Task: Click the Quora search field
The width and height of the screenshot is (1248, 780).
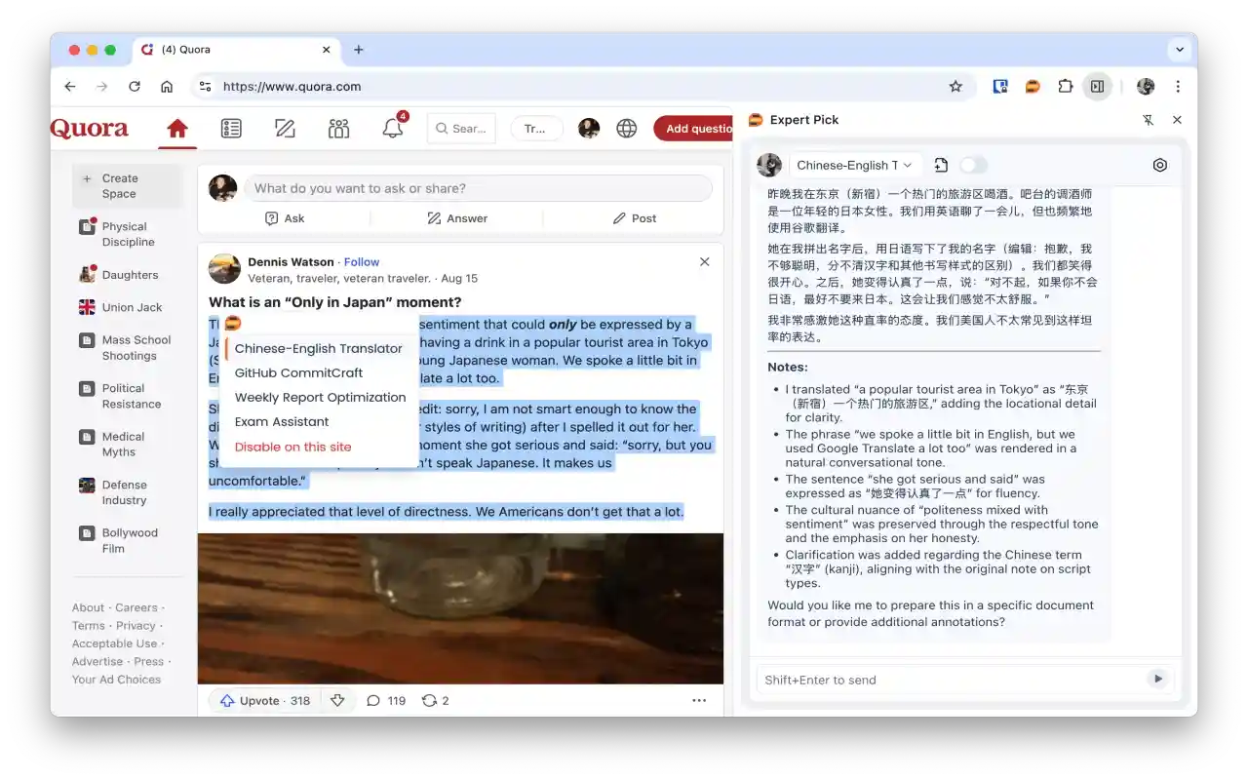Action: (x=461, y=129)
